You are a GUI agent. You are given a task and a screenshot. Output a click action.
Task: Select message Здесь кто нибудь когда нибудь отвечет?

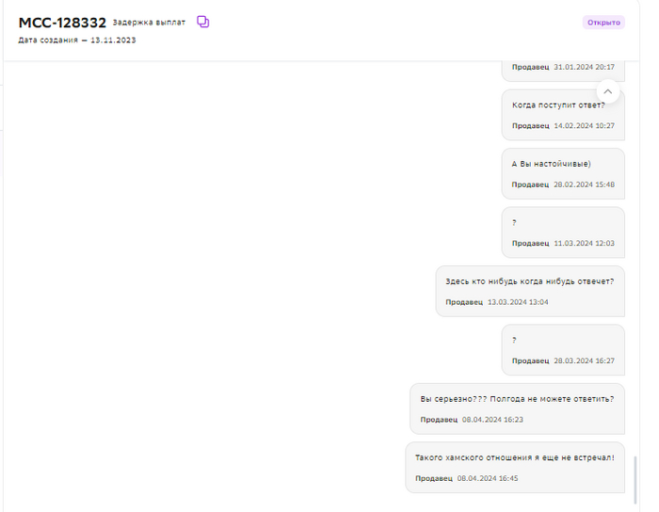529,280
